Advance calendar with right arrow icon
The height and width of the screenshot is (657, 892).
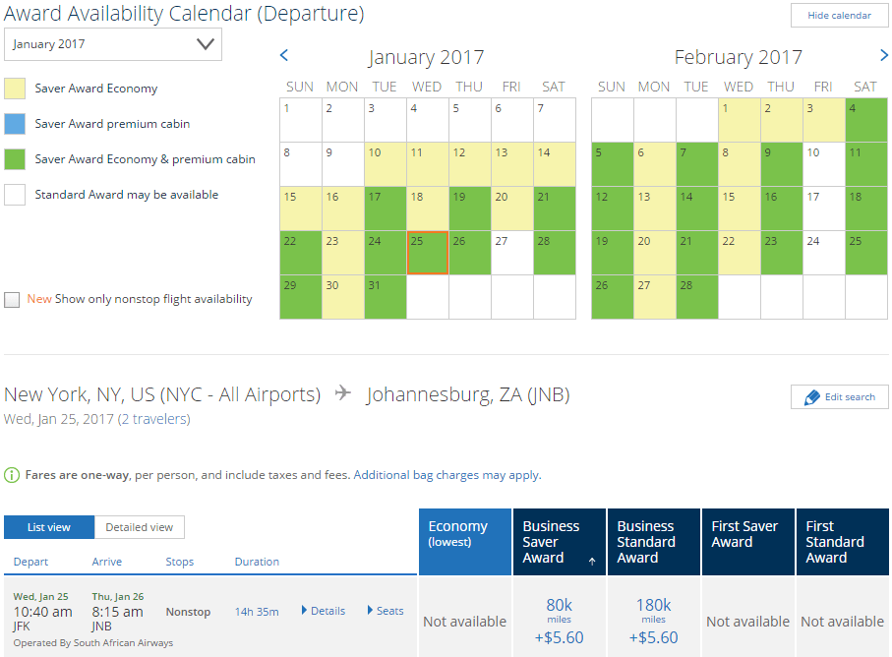pyautogui.click(x=883, y=55)
